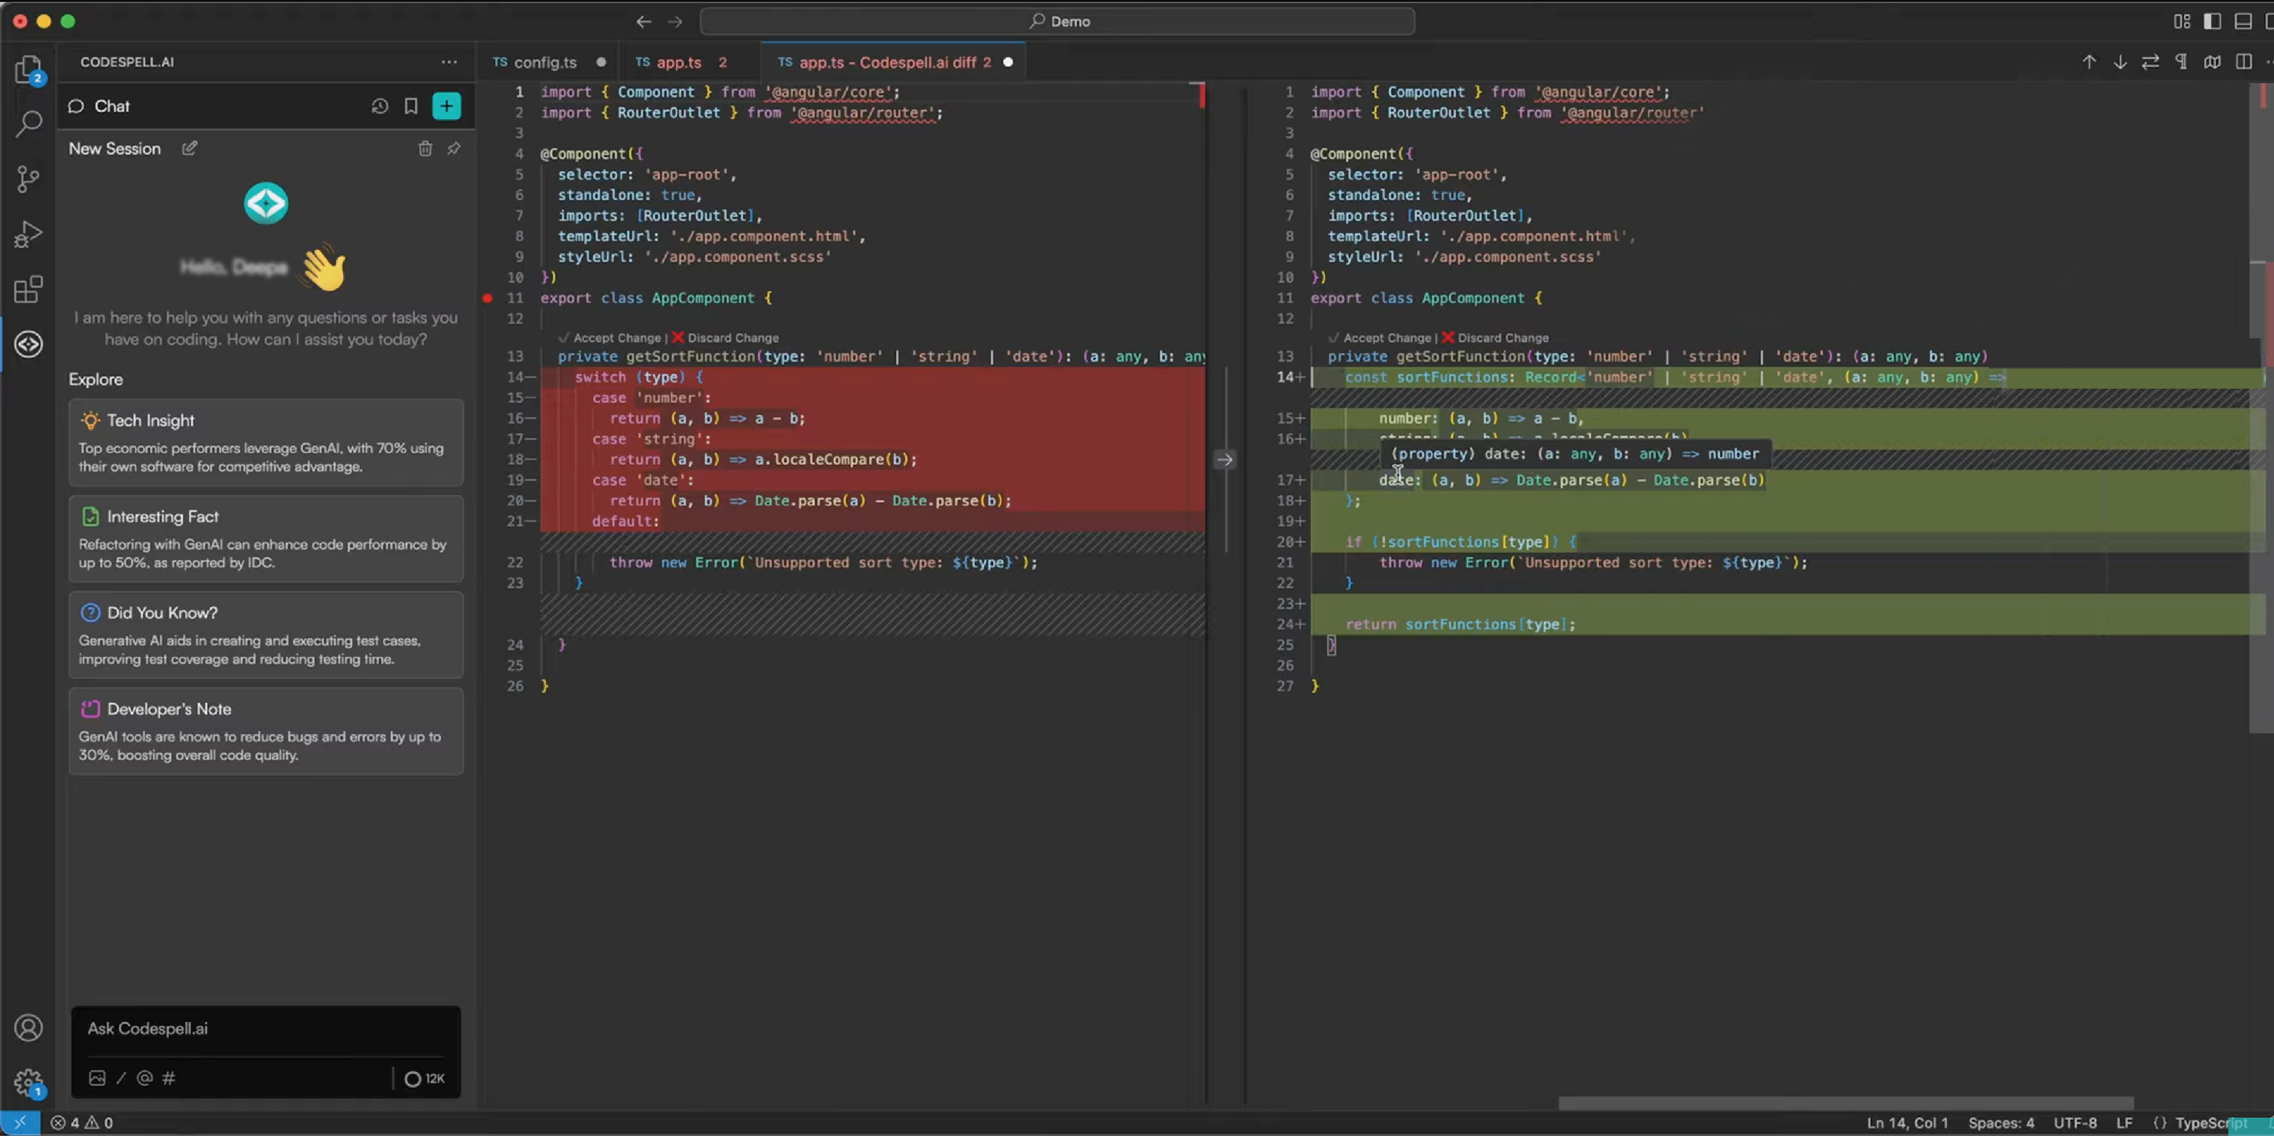Toggle whitespace trimming pilcrow icon

2182,62
